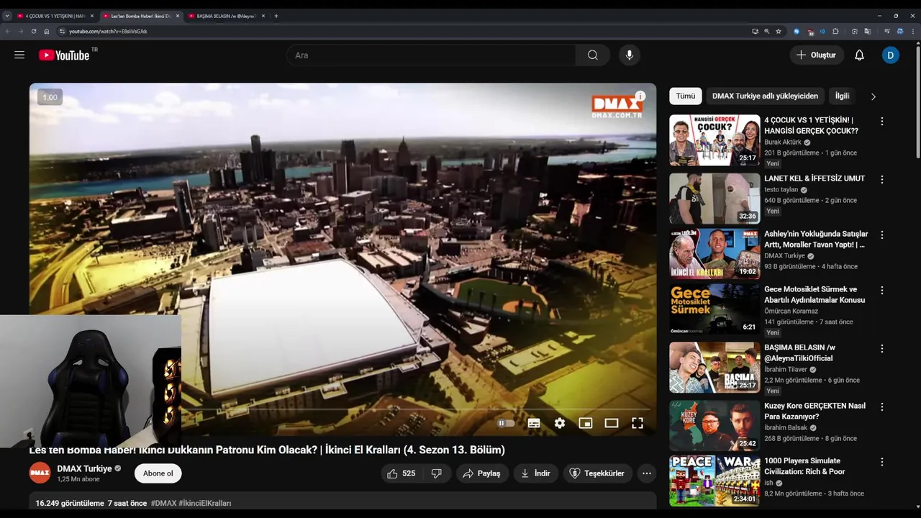Click the Abone ol subscribe button

coord(158,473)
